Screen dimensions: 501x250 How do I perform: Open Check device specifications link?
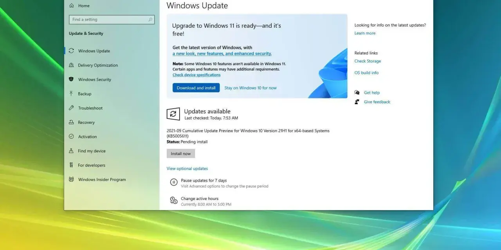196,75
